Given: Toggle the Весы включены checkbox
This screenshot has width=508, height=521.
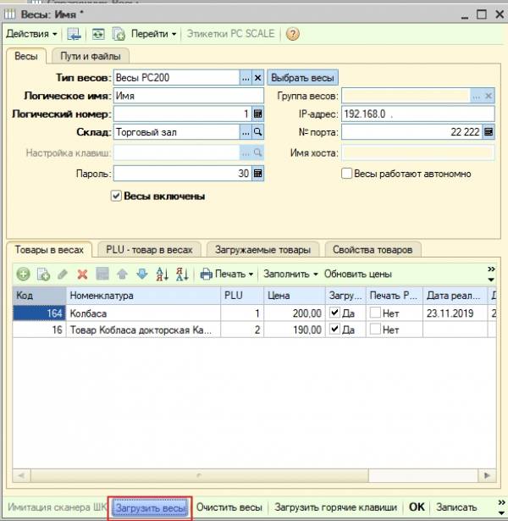Looking at the screenshot, I should [117, 196].
